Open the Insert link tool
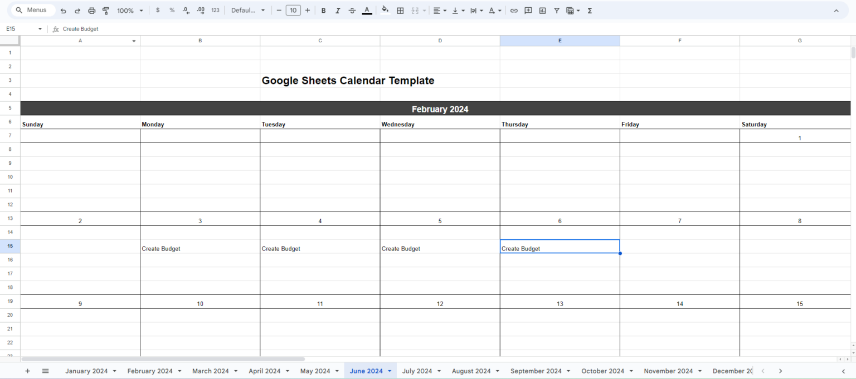The image size is (856, 379). pos(513,10)
